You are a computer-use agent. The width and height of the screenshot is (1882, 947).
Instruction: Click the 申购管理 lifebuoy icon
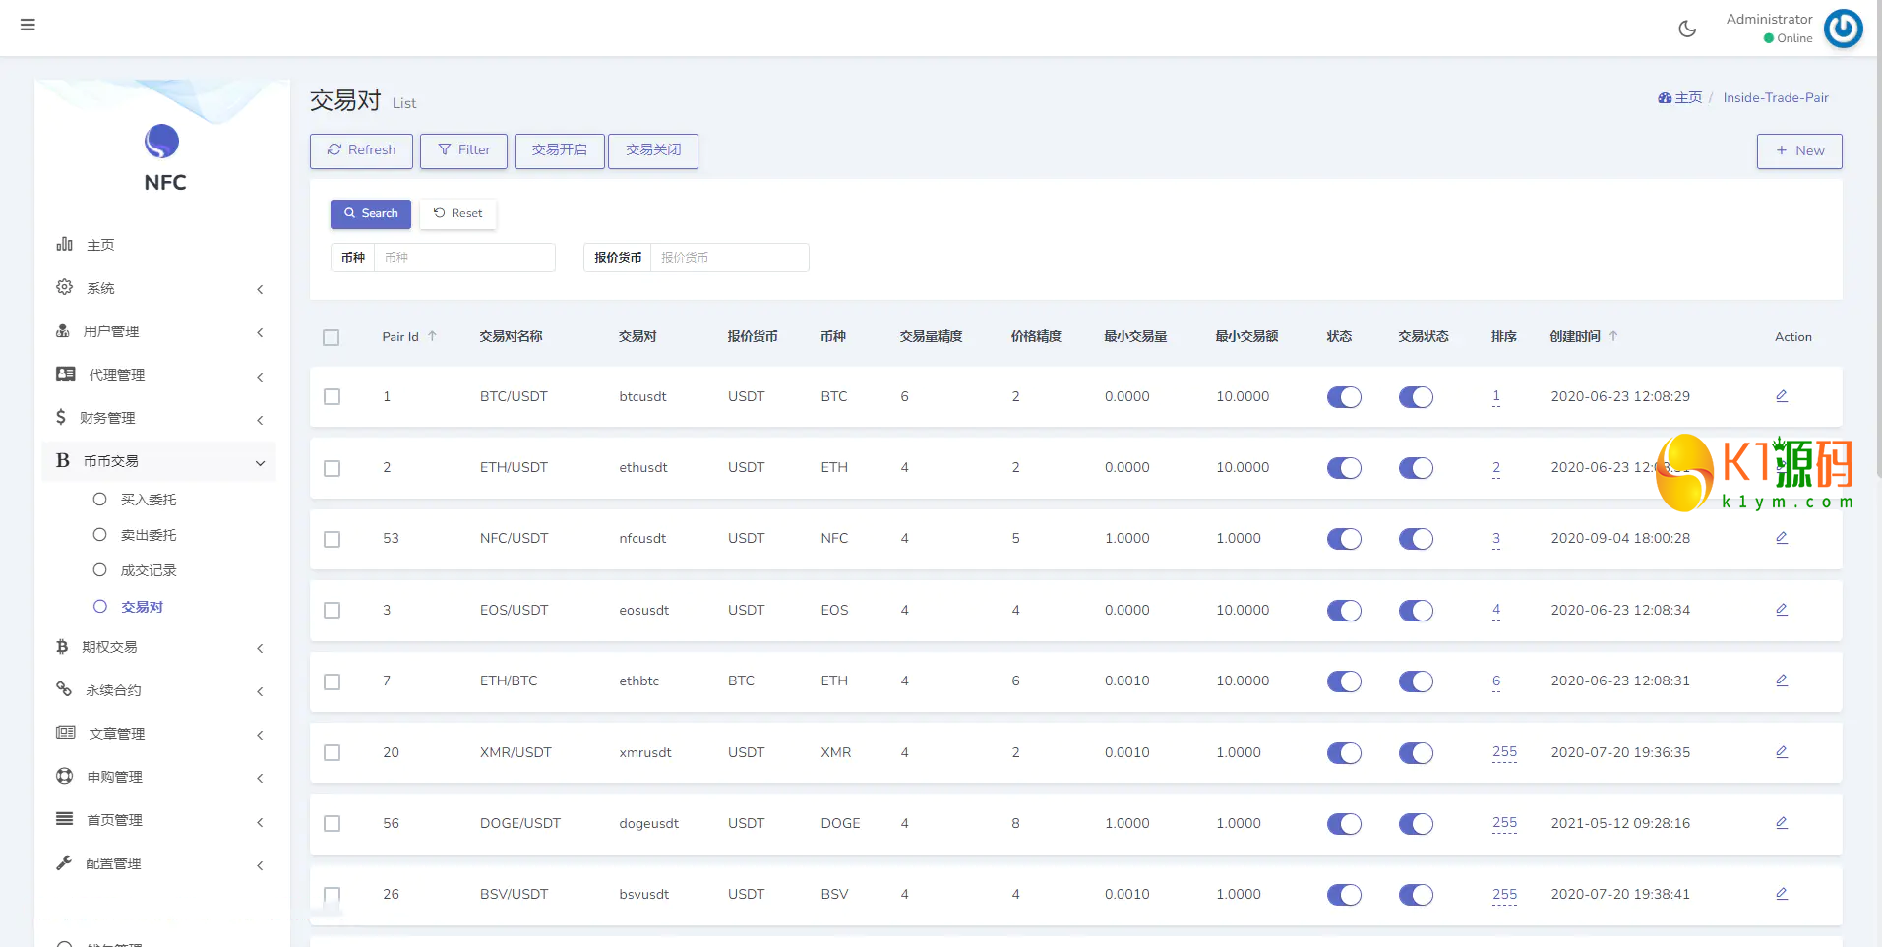pyautogui.click(x=65, y=776)
